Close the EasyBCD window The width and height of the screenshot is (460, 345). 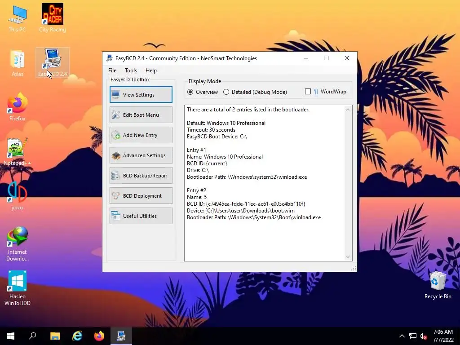point(347,58)
